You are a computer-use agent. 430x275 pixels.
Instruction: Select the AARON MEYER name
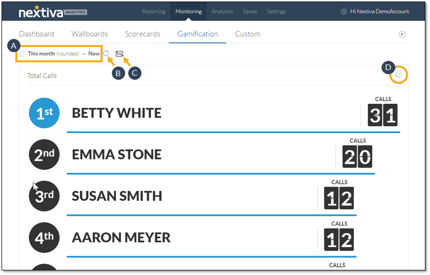coord(121,238)
